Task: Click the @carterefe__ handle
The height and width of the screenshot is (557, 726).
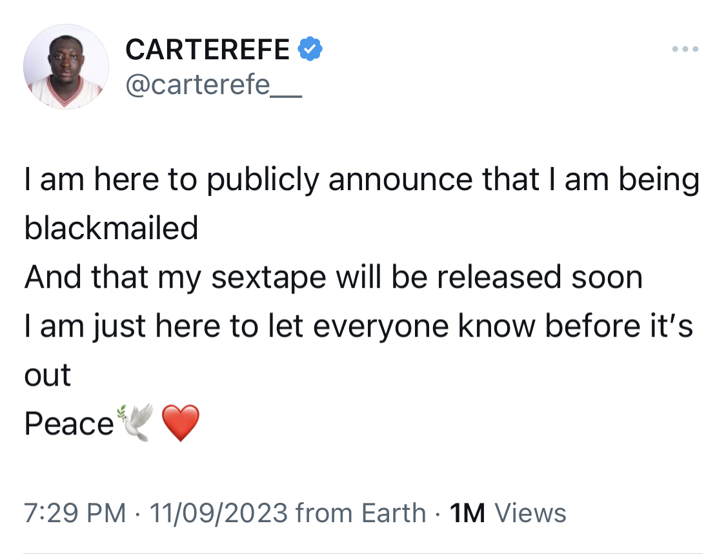Action: (214, 84)
